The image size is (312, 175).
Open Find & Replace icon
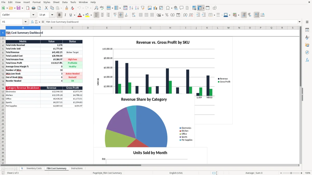(96, 8)
